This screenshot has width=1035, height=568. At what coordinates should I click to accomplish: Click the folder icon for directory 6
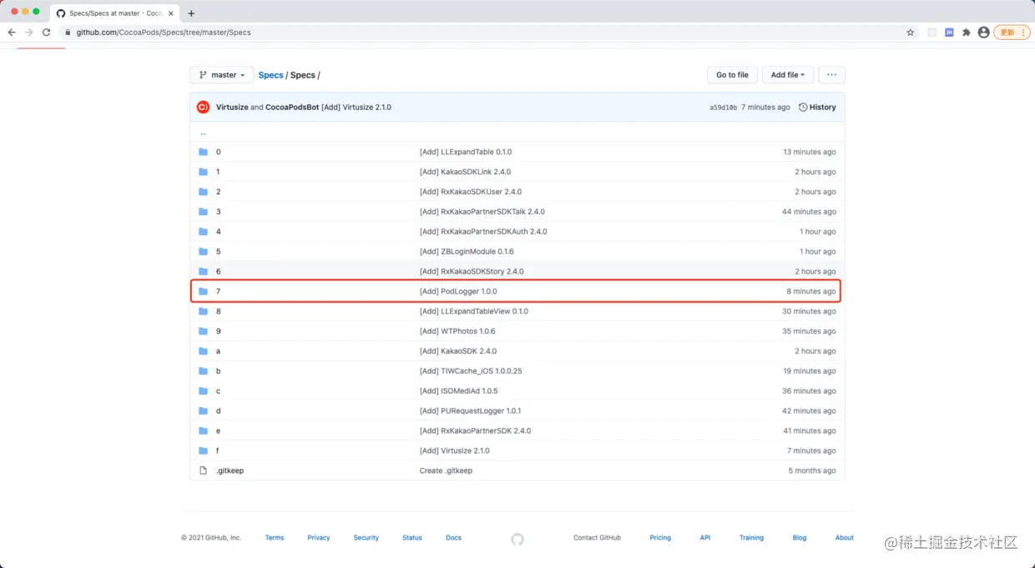[x=203, y=271]
